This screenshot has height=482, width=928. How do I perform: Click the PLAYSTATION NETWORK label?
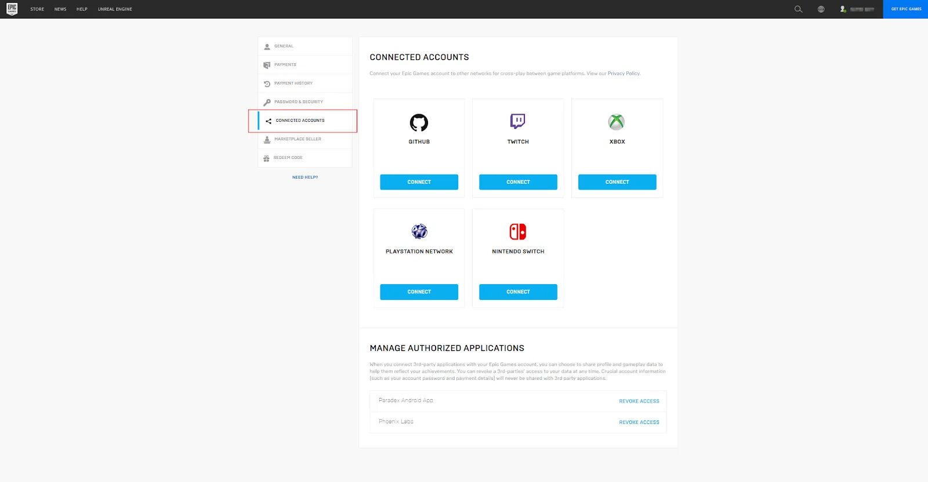[x=419, y=252]
